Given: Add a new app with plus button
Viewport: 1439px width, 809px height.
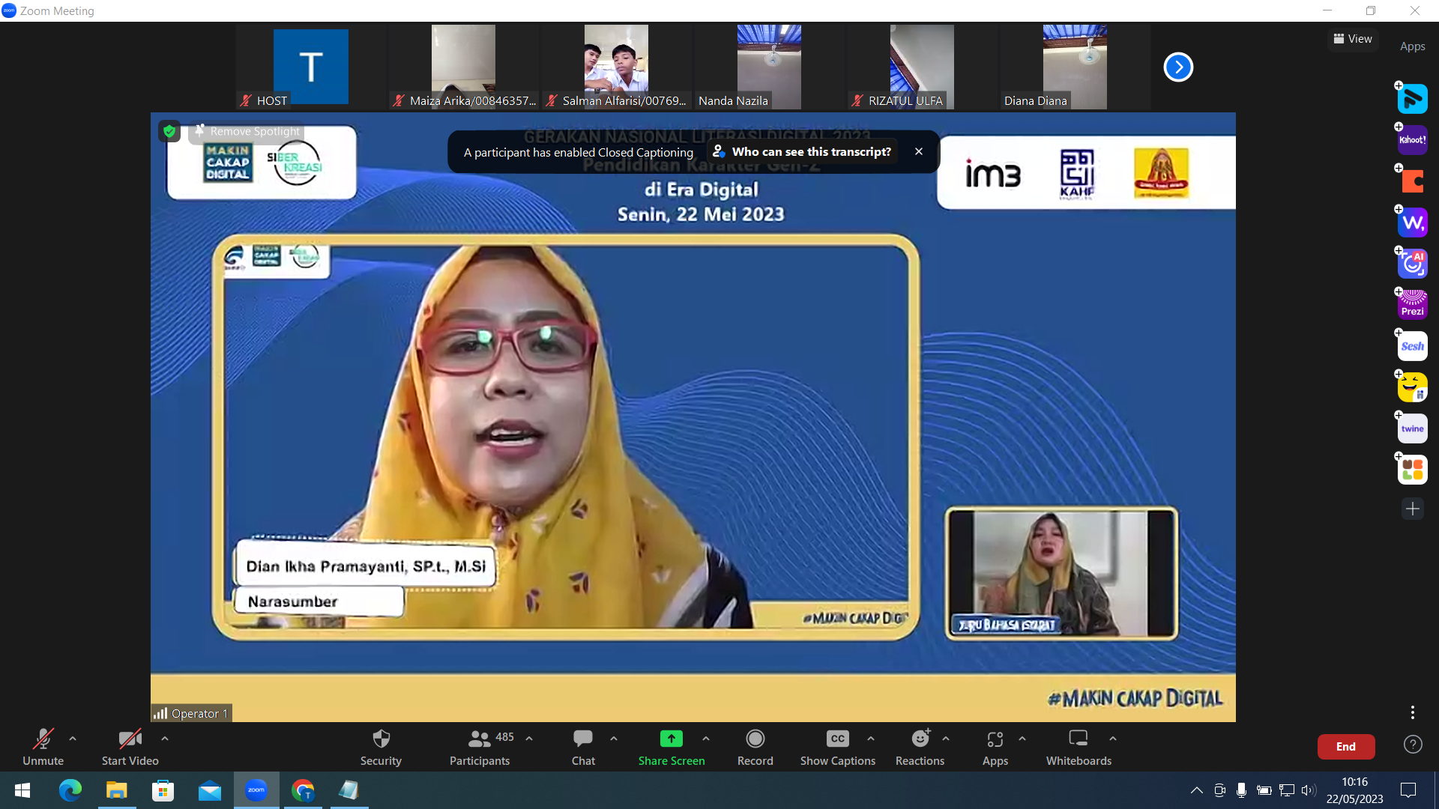Looking at the screenshot, I should click(x=1413, y=509).
